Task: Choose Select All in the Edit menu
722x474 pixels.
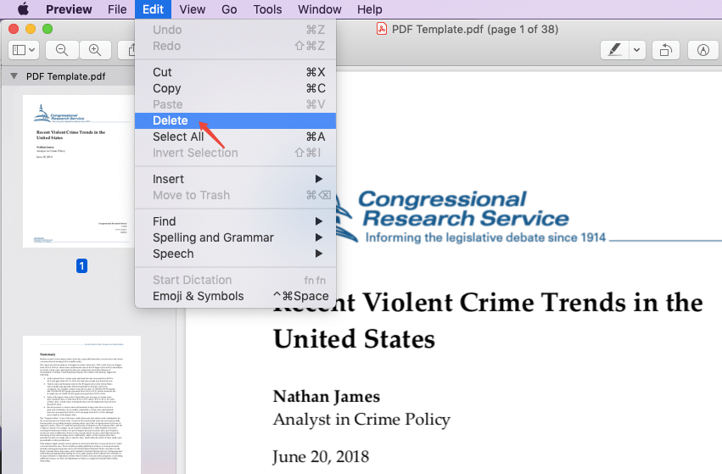Action: (x=178, y=137)
